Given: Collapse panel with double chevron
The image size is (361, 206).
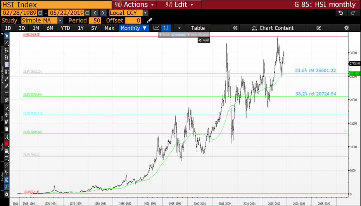Looking at the screenshot, I should pos(235,28).
